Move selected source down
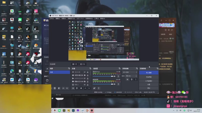Viewport: 202px width, 113px height. point(89,88)
